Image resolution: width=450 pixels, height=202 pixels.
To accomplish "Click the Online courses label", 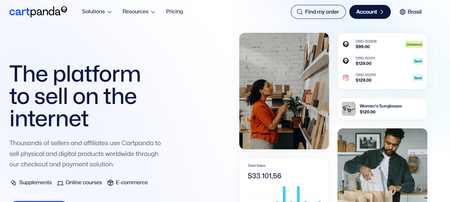I will click(x=84, y=182).
